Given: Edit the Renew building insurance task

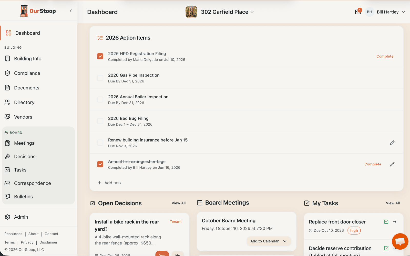Looking at the screenshot, I should pos(392,143).
